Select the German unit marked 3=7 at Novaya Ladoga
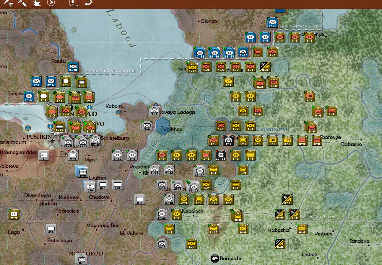Screen dimensions: 382x265 pyautogui.click(x=154, y=111)
